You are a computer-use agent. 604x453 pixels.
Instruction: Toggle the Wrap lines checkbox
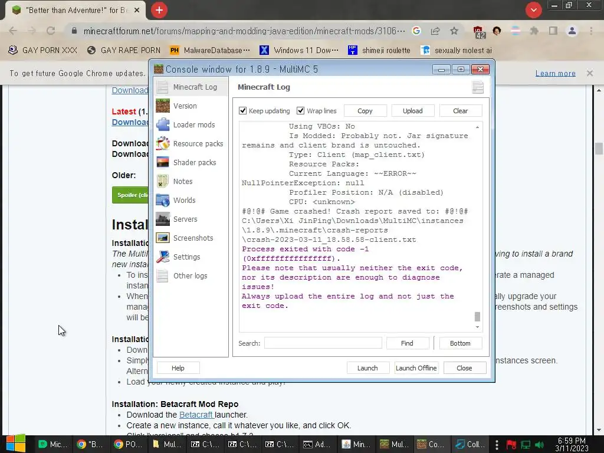coord(317,111)
